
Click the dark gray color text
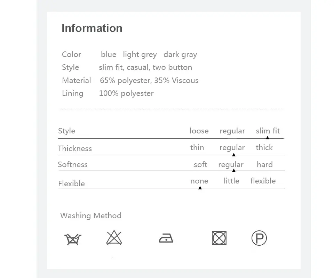(180, 55)
